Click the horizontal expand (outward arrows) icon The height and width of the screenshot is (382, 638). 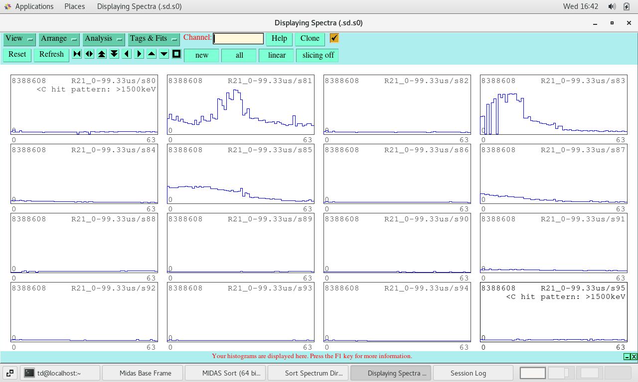pos(89,54)
